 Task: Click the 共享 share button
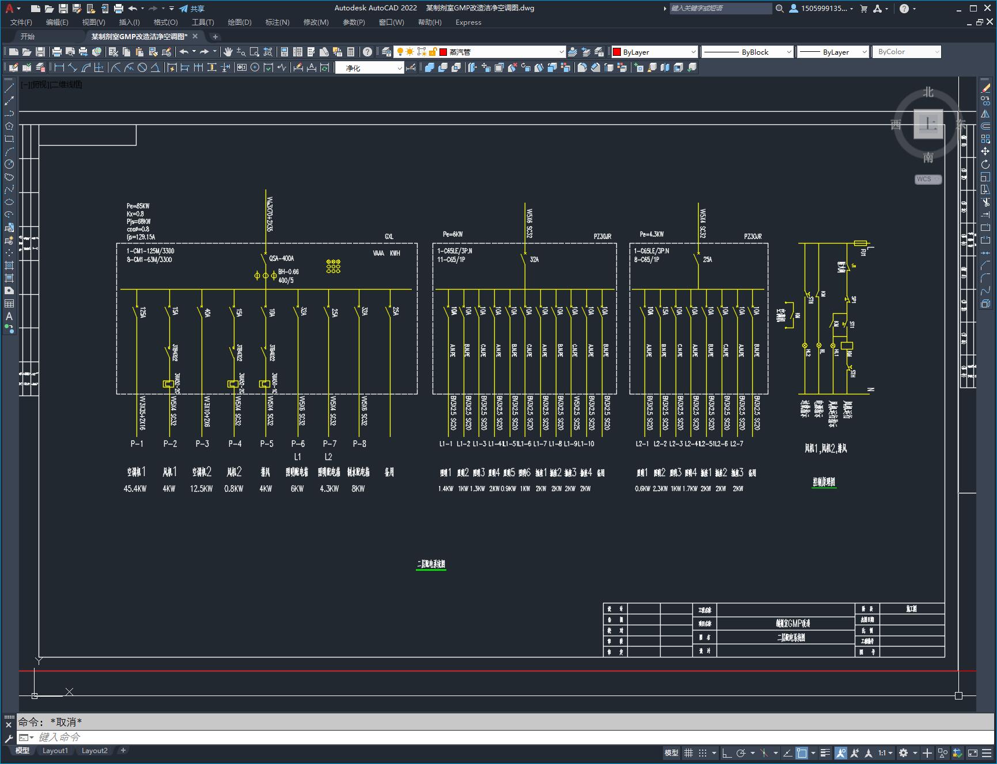pos(192,9)
